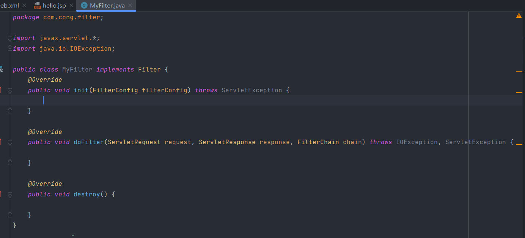Jump to the topmost orange warning stripe marker

pyautogui.click(x=519, y=72)
